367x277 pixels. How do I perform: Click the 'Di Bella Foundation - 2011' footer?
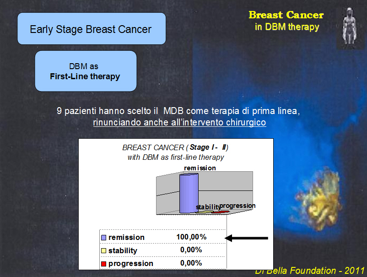(x=310, y=271)
